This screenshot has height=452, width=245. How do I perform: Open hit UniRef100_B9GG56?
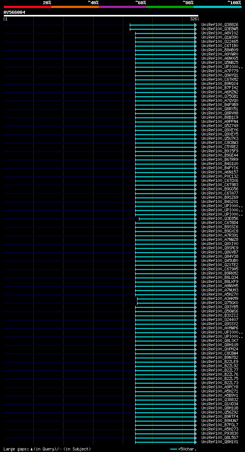[x=220, y=189]
